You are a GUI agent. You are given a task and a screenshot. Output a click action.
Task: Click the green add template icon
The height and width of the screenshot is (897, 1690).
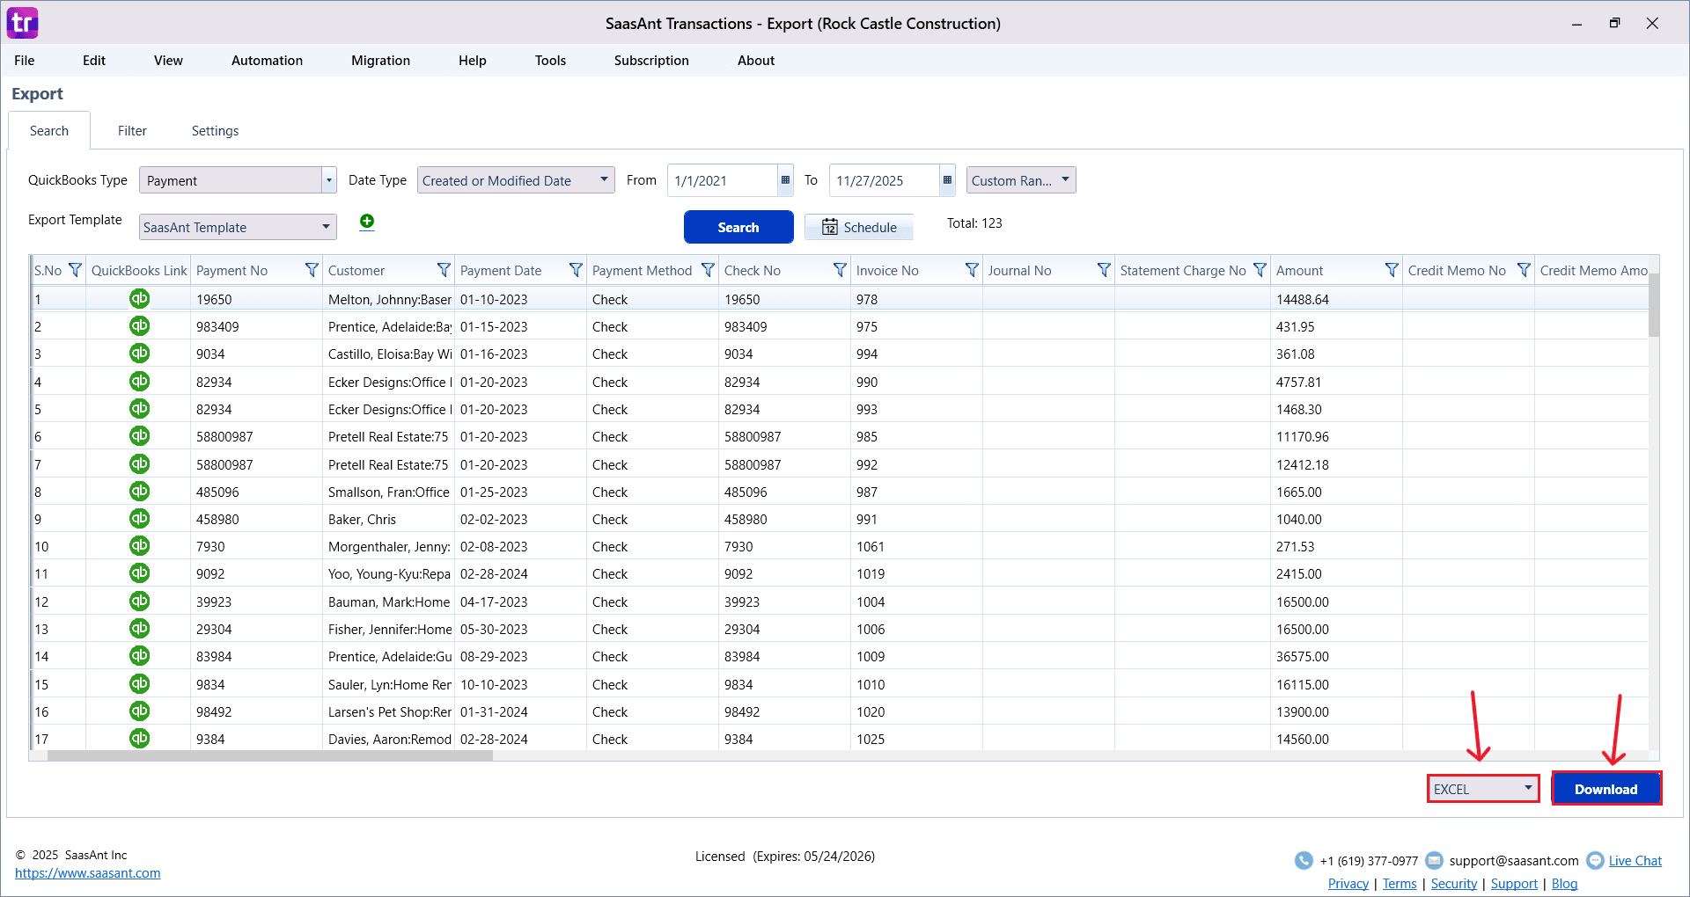(x=367, y=222)
